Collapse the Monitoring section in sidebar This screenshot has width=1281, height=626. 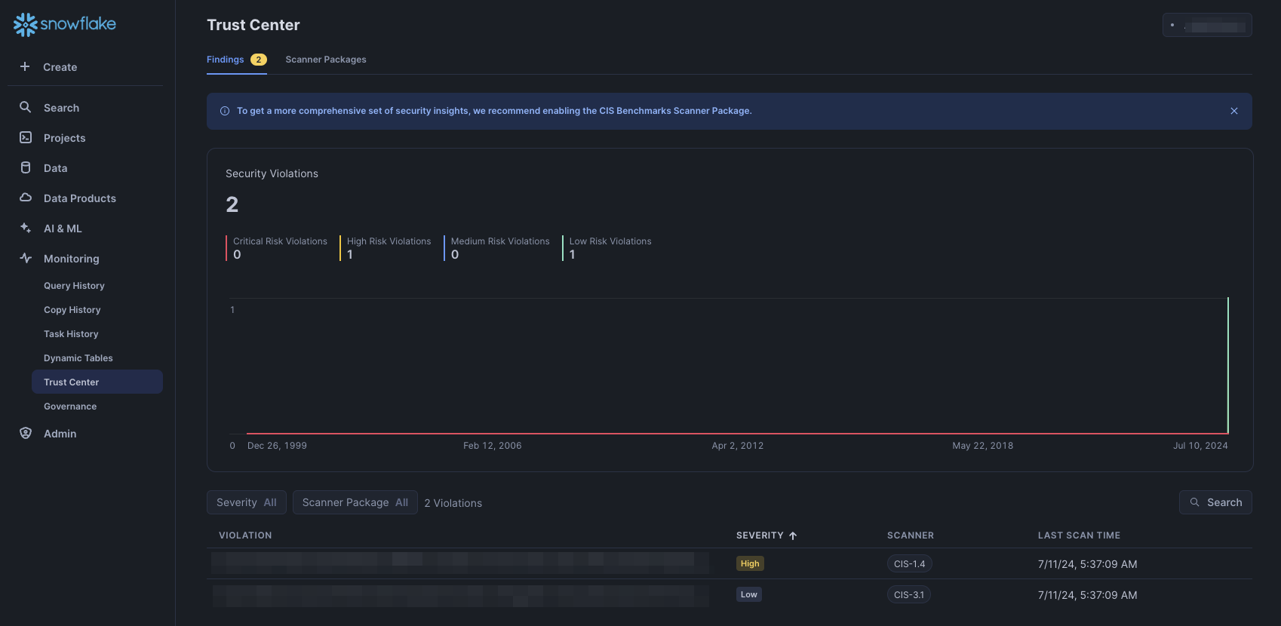[x=71, y=259]
